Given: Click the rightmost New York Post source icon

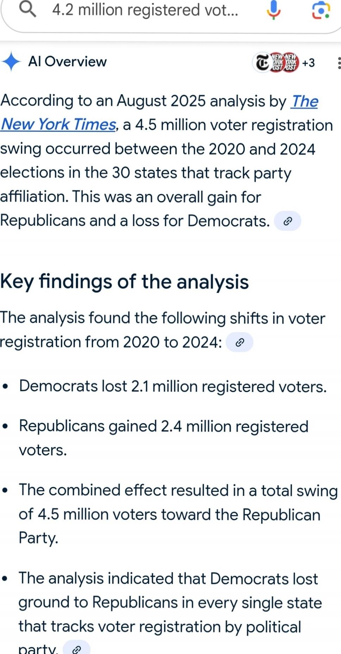Looking at the screenshot, I should (x=291, y=62).
